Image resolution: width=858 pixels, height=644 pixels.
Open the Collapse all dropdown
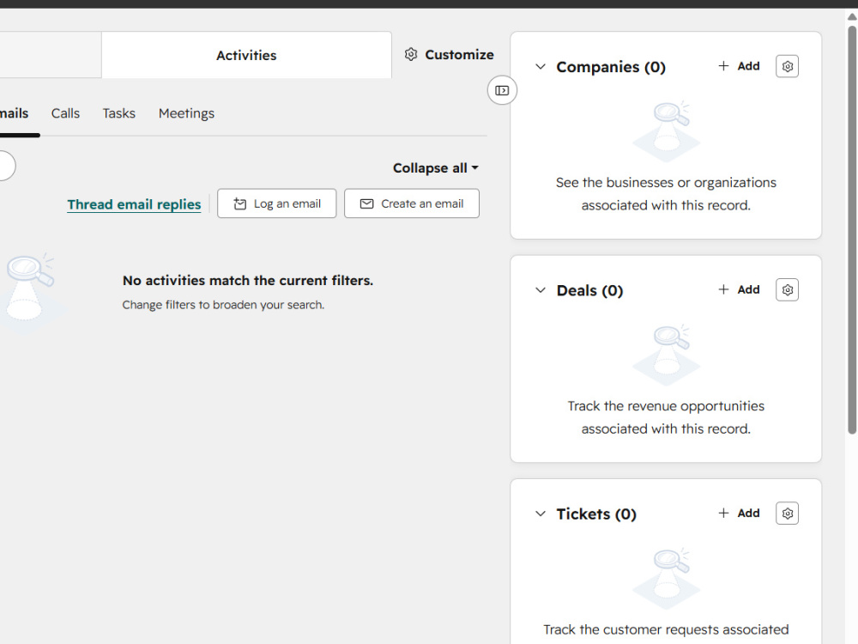pyautogui.click(x=436, y=168)
